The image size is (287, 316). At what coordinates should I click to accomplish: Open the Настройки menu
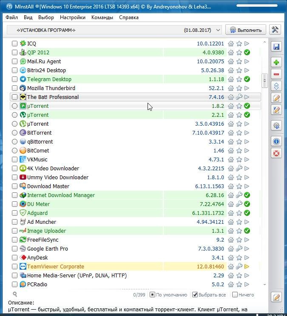pos(73,17)
